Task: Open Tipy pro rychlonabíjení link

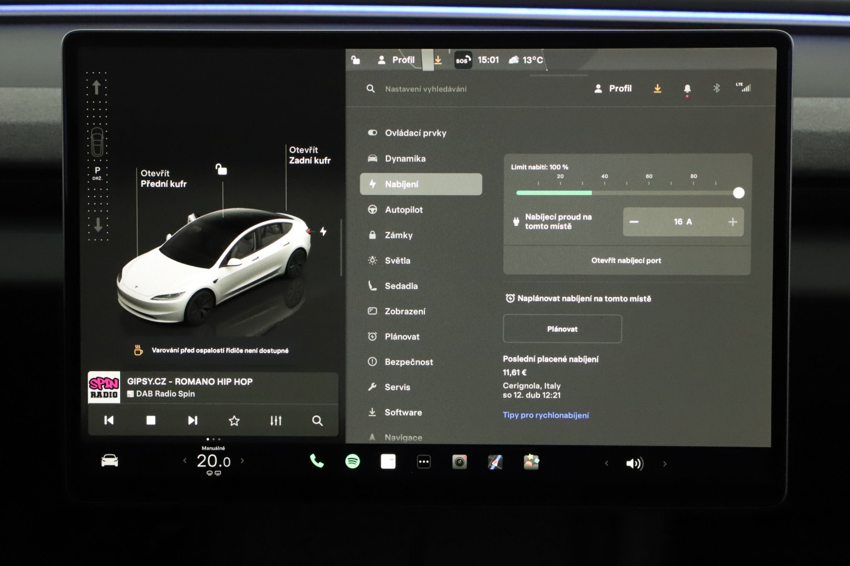Action: coord(546,415)
